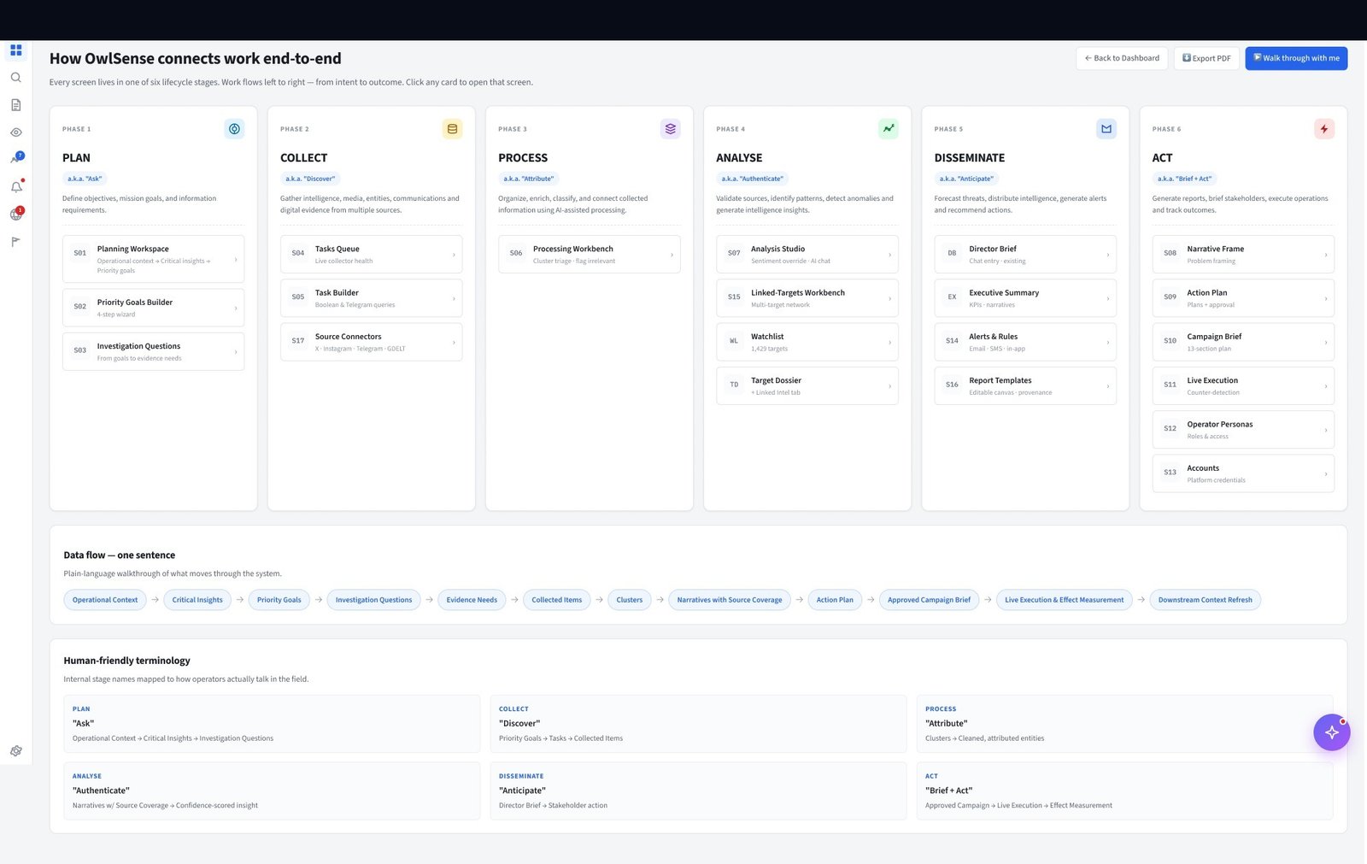Viewport: 1367px width, 864px height.
Task: Click the search magnifier icon in sidebar
Action: [15, 78]
